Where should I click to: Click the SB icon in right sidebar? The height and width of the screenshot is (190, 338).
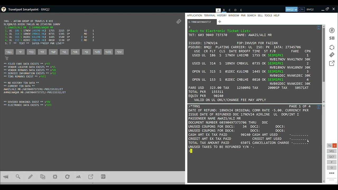332,38
